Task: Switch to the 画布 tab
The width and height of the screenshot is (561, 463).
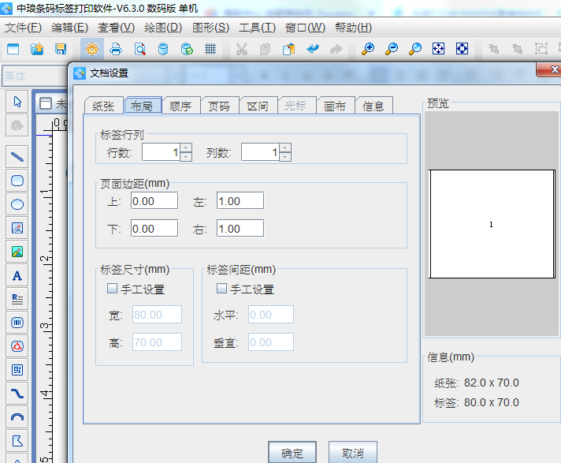Action: pyautogui.click(x=335, y=106)
